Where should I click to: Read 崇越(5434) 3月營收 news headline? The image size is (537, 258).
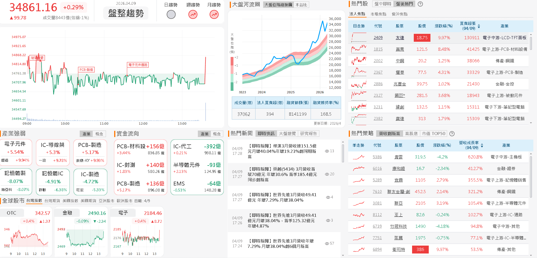282,174
